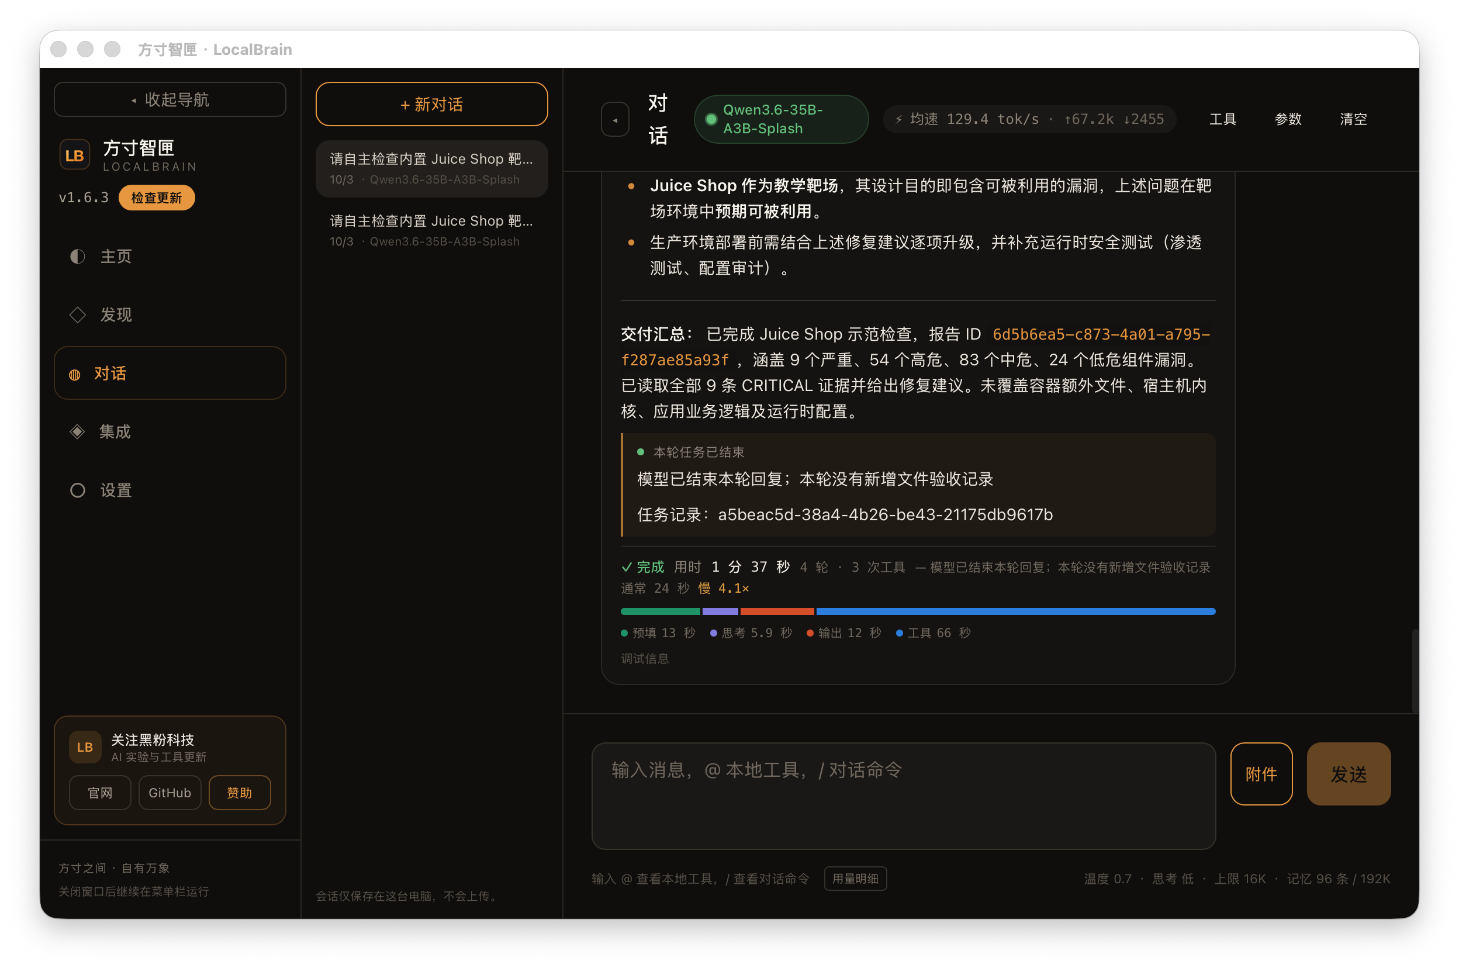Click the 发送 send button
Screen dimensions: 1459x968
pyautogui.click(x=1349, y=773)
